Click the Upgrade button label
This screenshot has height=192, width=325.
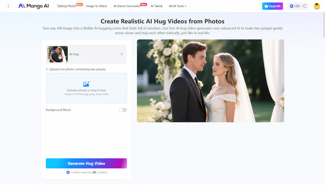[275, 6]
